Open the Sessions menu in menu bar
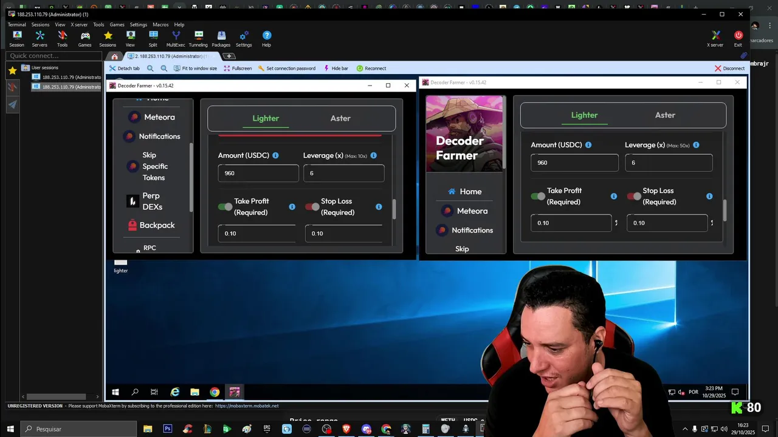Viewport: 778px width, 437px height. pos(40,25)
